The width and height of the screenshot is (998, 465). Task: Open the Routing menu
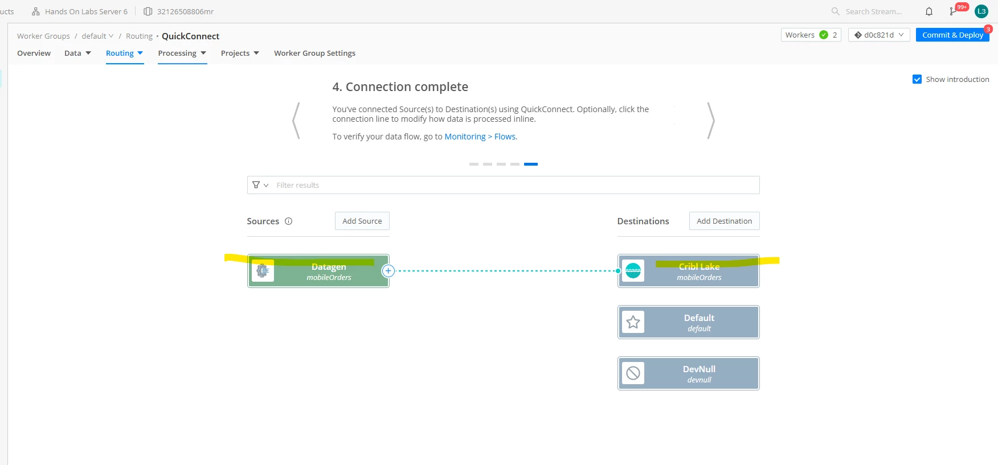point(124,53)
